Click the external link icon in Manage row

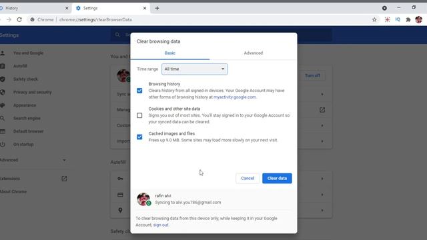(x=322, y=110)
